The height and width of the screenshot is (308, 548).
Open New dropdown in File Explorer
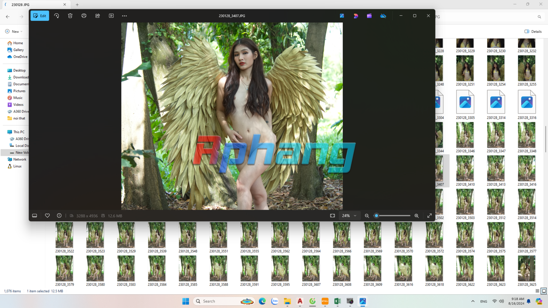(14, 31)
